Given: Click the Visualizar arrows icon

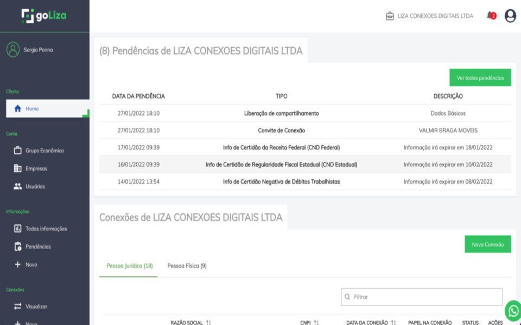Looking at the screenshot, I should click(x=17, y=307).
